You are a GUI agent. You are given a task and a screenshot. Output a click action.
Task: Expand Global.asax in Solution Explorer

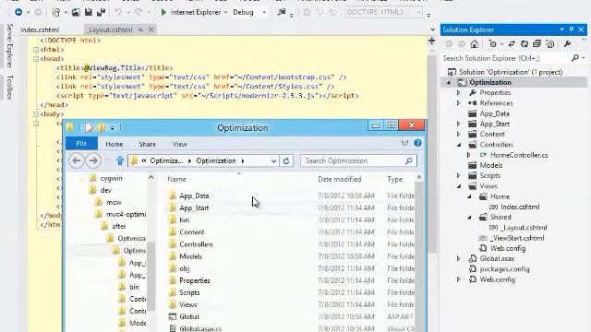click(458, 258)
